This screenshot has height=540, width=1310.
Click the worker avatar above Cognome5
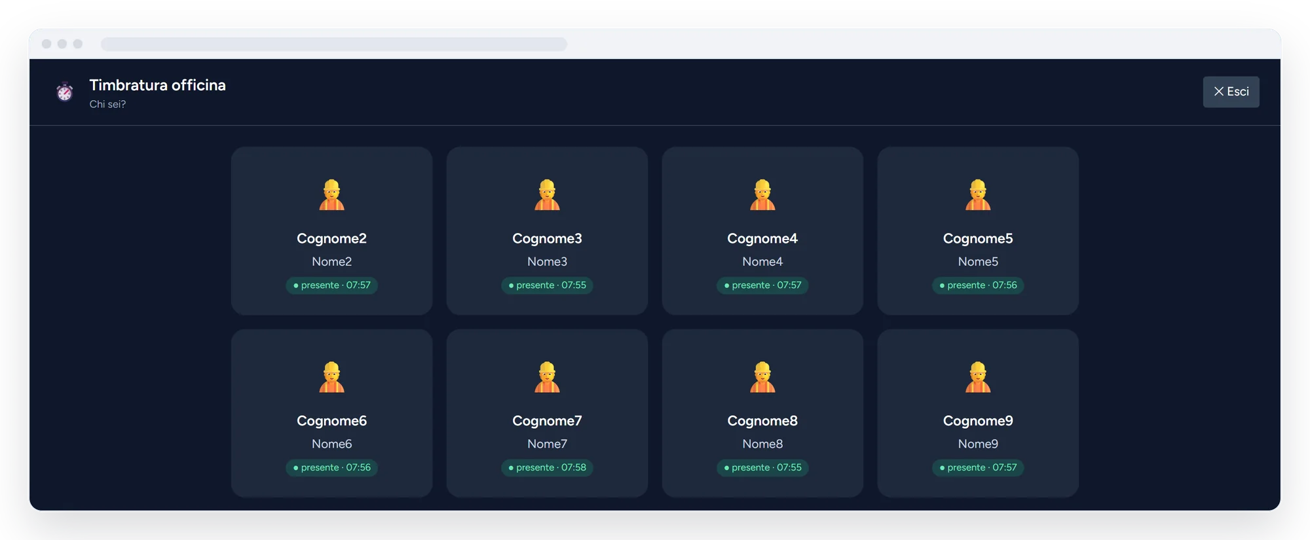[978, 195]
